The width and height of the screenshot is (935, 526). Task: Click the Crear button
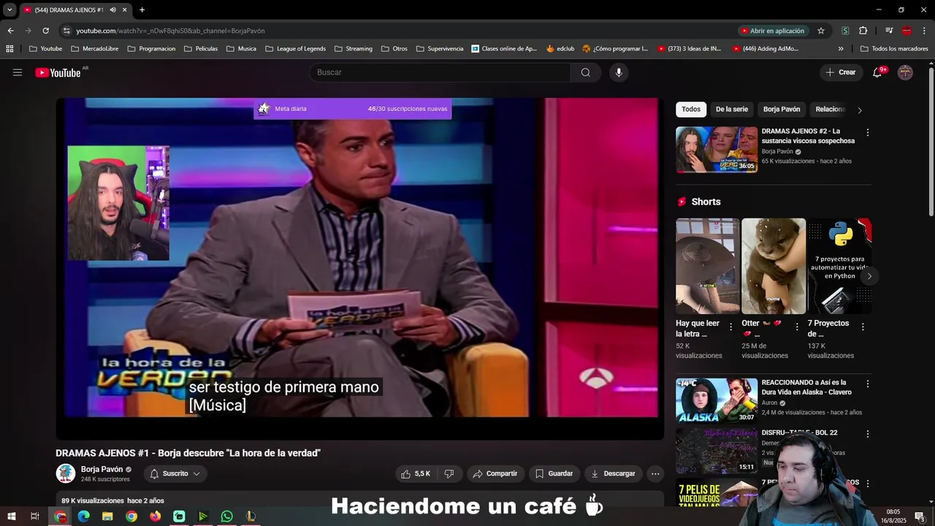(841, 72)
